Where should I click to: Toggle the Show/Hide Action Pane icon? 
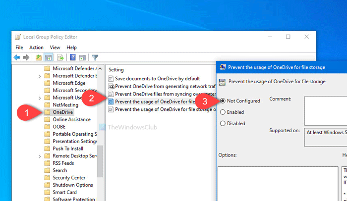82,58
